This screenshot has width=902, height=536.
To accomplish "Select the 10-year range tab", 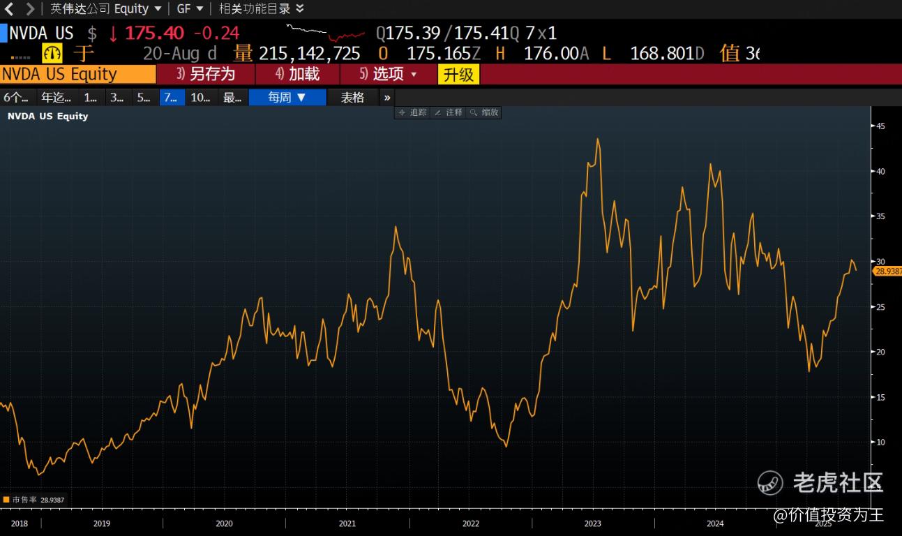I will (201, 98).
